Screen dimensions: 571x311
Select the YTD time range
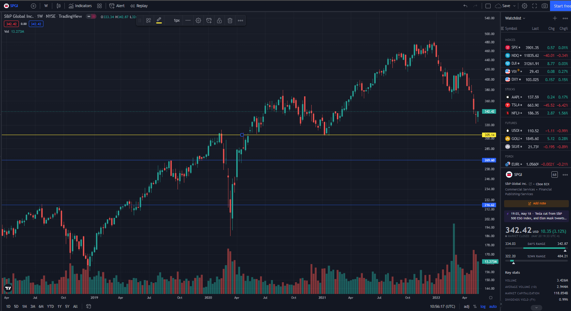point(51,306)
